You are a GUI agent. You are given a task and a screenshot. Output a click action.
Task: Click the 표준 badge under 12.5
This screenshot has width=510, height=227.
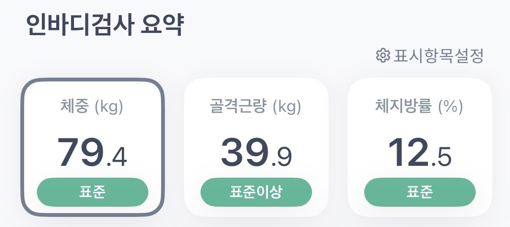[420, 192]
